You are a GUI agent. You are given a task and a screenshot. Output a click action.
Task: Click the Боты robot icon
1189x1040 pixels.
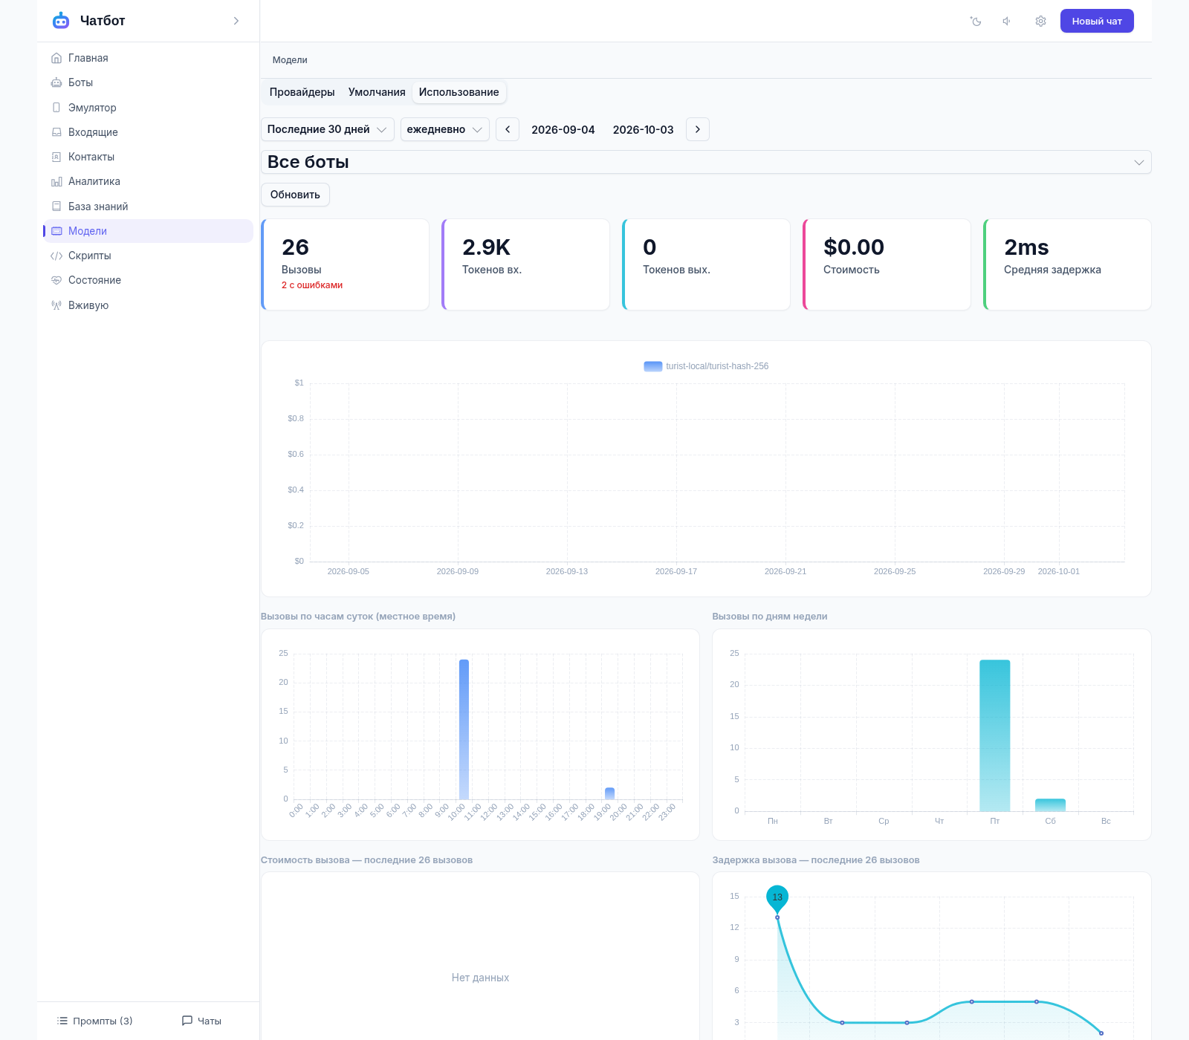point(56,82)
